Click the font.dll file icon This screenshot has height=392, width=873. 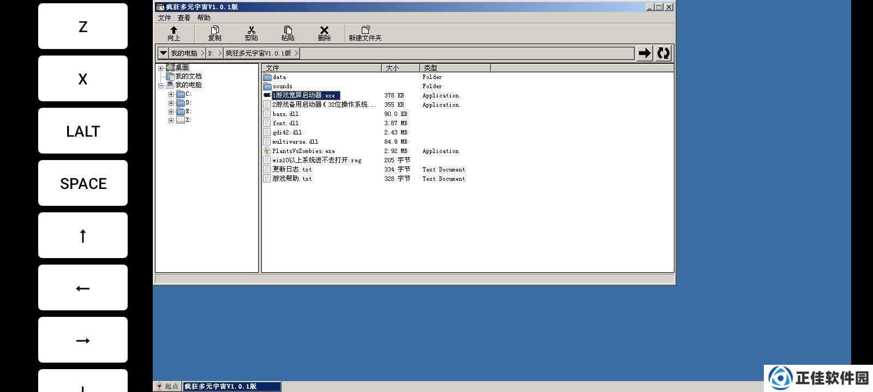coord(267,123)
